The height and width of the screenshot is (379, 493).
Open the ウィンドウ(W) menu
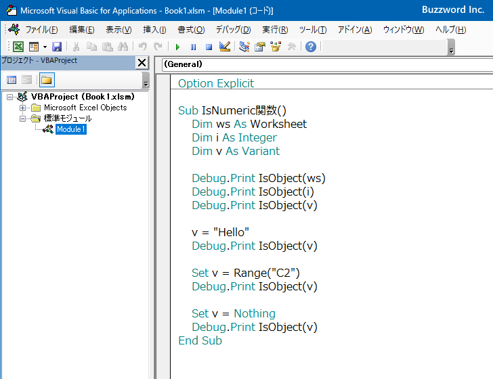coord(404,30)
